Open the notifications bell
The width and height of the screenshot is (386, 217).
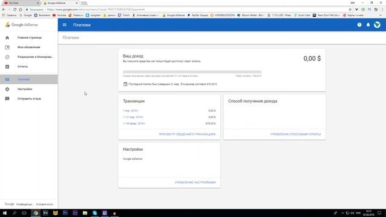pyautogui.click(x=368, y=25)
